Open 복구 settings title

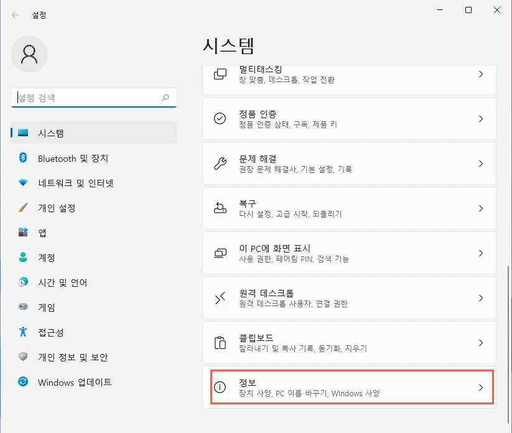[x=248, y=203]
